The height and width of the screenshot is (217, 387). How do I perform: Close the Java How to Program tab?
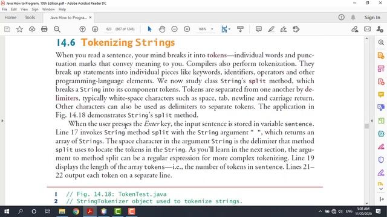(x=90, y=17)
